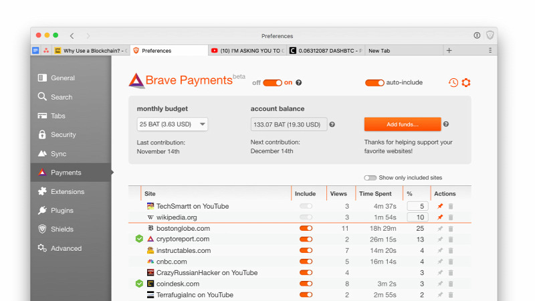The image size is (535, 301).
Task: Click the Shields sidebar lion icon
Action: [x=42, y=229]
